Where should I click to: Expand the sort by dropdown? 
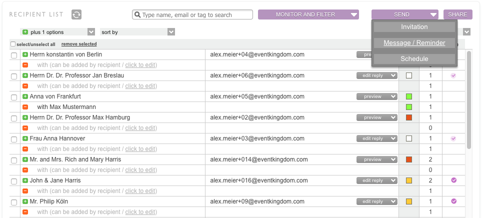click(137, 32)
